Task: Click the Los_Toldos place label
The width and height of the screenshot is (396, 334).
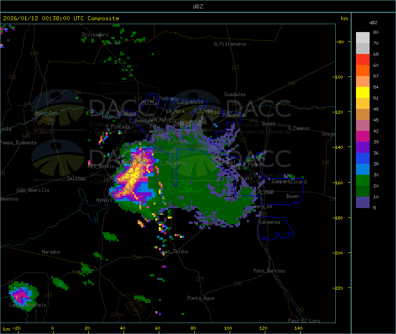Action: coord(175,251)
